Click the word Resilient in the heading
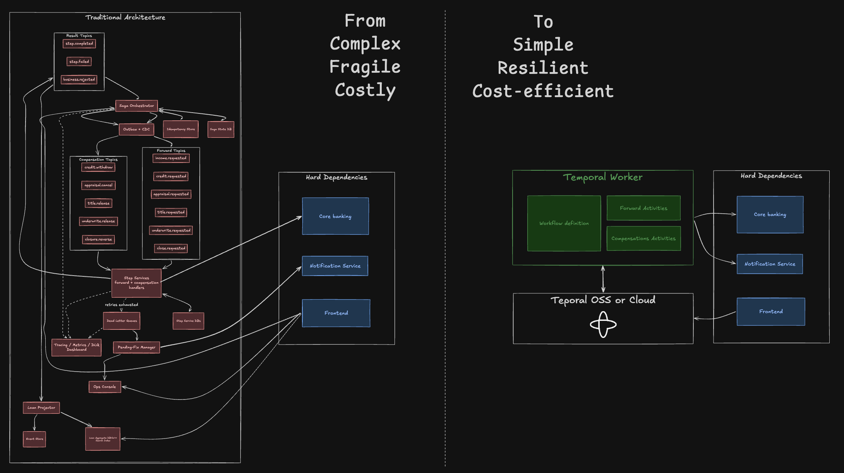 [x=543, y=68]
